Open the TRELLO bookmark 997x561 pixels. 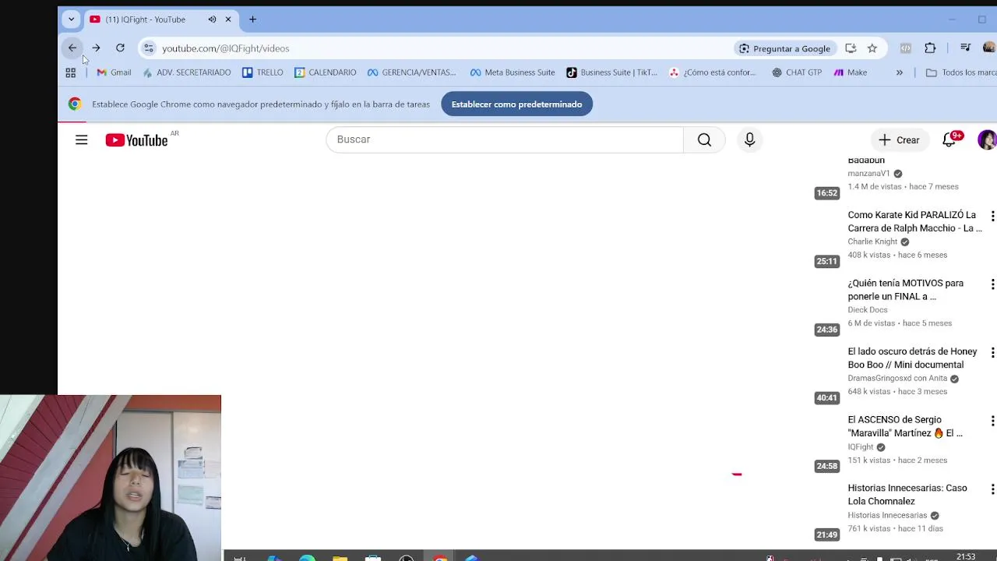[x=262, y=72]
